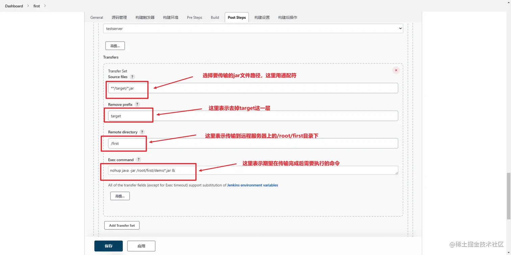The image size is (511, 255).
Task: Click breadcrumb chevron after first
Action: [x=45, y=6]
